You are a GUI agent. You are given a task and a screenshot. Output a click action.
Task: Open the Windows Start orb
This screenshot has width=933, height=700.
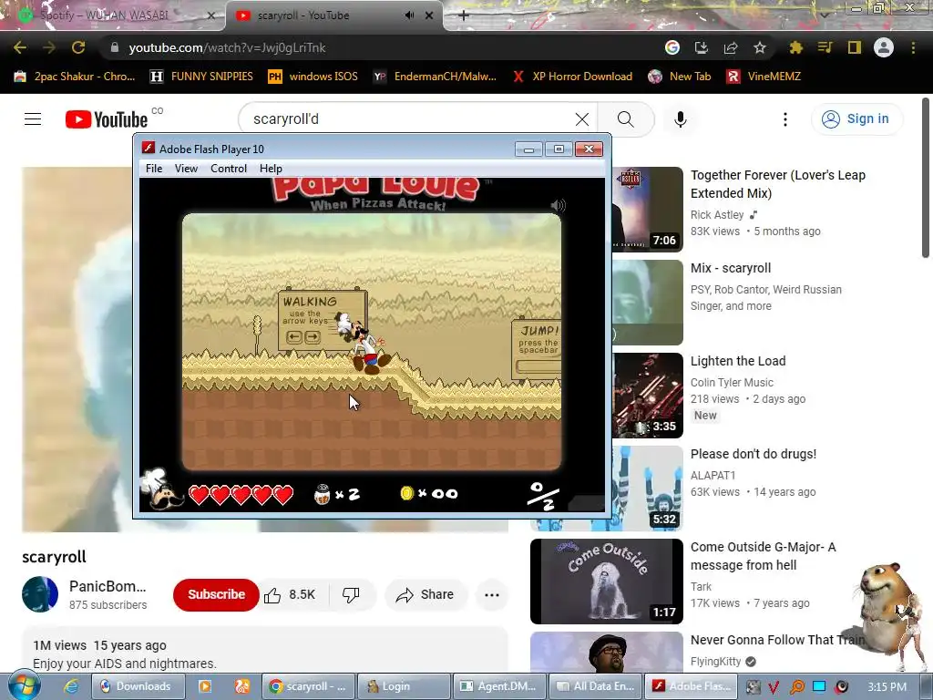coord(25,685)
